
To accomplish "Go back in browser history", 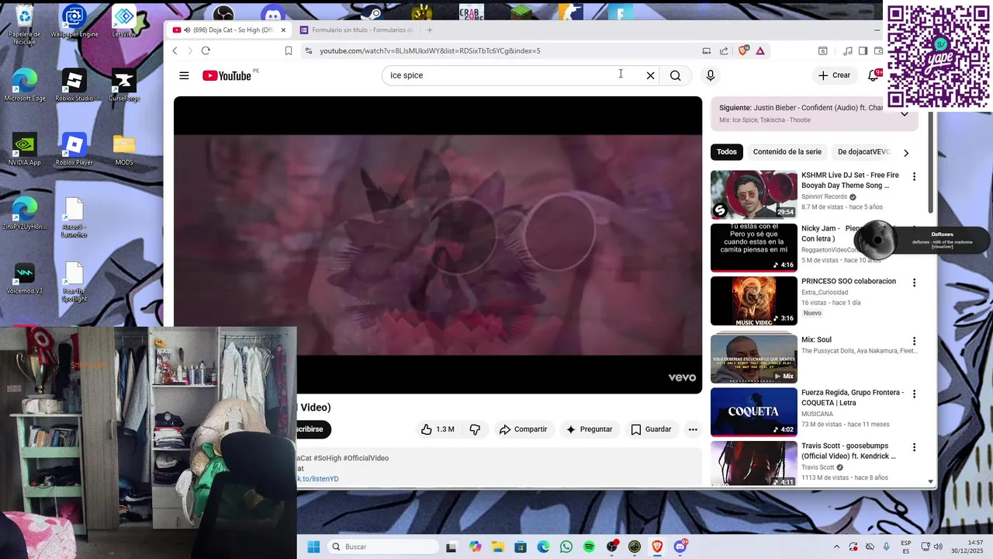I will 175,50.
